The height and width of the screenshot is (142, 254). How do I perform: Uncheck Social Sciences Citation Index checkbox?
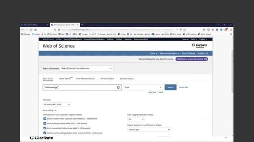pos(45,123)
